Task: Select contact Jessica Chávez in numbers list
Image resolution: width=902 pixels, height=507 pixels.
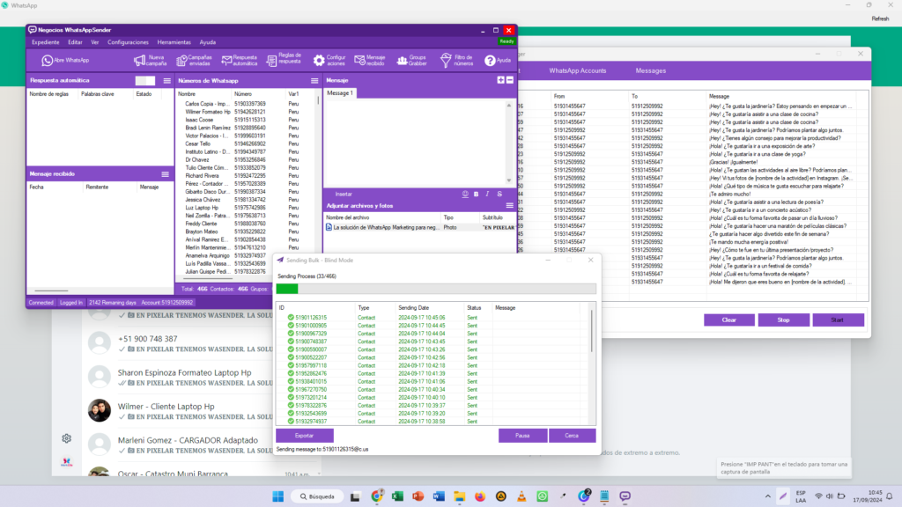Action: (246, 200)
